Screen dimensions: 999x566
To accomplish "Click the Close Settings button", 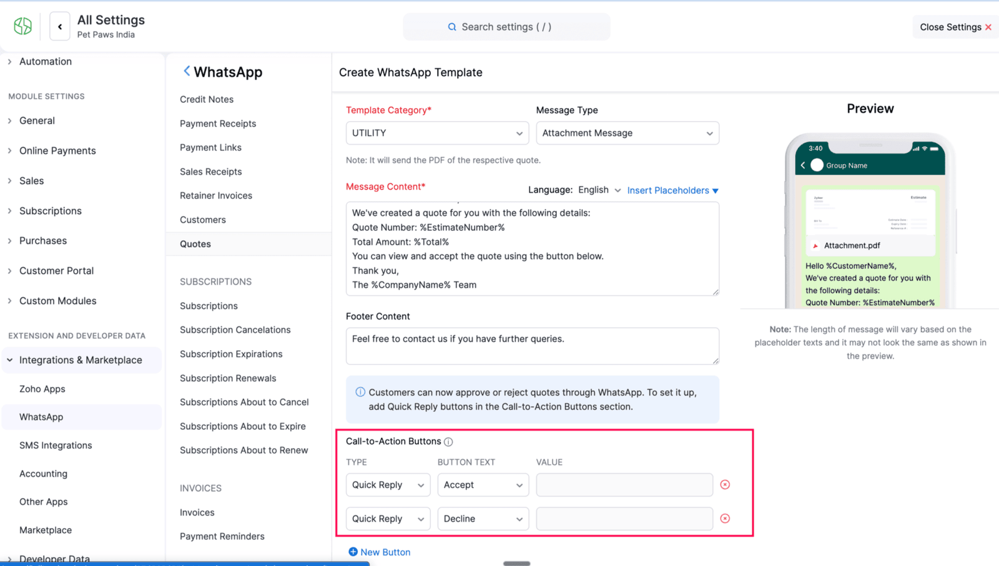I will (x=955, y=27).
